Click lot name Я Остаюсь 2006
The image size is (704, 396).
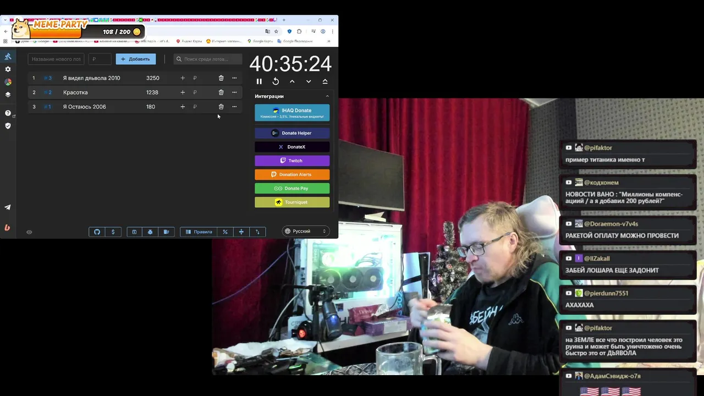point(84,107)
